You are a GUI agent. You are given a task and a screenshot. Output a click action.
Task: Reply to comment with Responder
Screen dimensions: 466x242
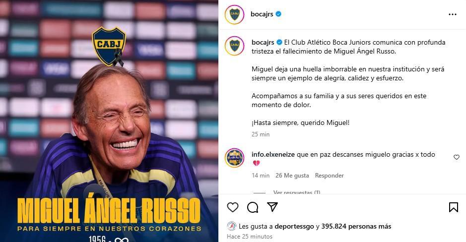pos(330,176)
